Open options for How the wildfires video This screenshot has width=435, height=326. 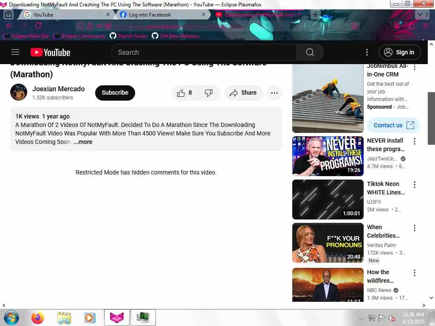tap(415, 273)
